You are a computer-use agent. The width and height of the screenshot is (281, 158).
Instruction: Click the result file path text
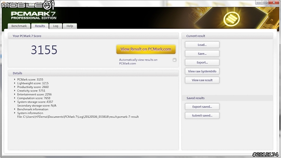coord(78,117)
